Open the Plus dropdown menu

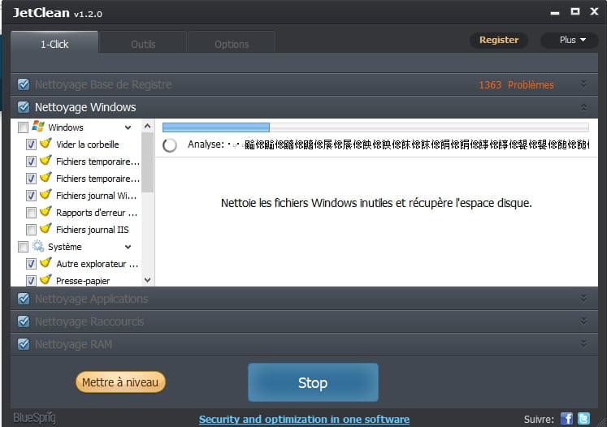pos(570,41)
